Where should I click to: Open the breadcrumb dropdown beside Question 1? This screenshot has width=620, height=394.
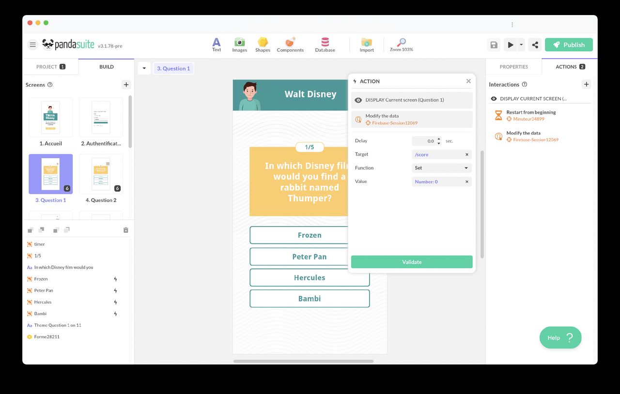pos(144,68)
